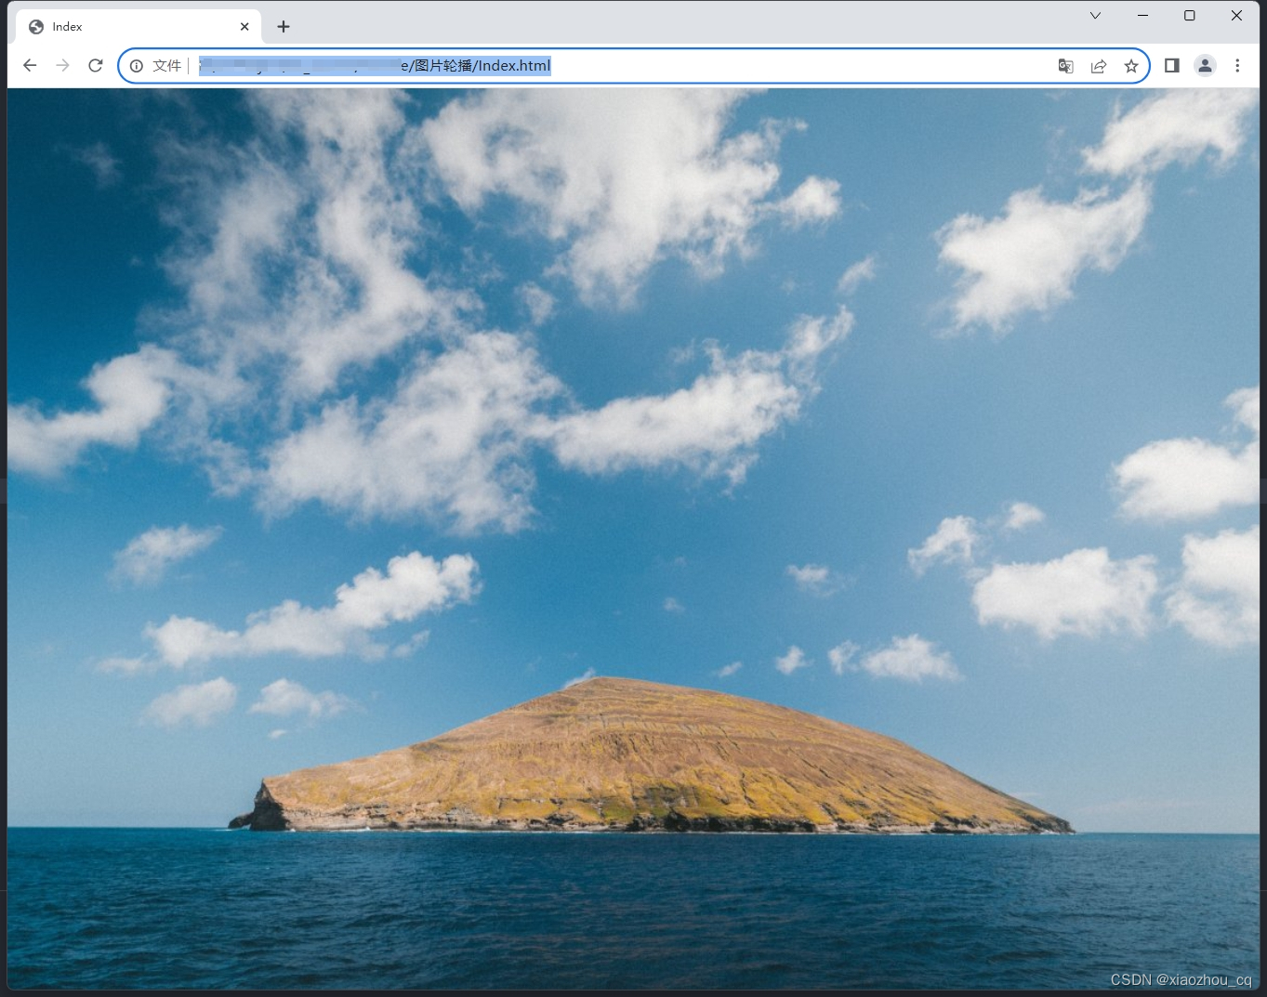This screenshot has height=997, width=1267.
Task: Open the tab search dropdown arrow
Action: coord(1095,15)
